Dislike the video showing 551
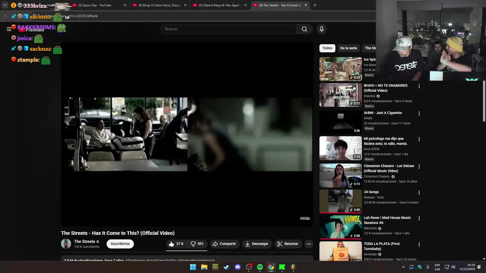 (x=197, y=244)
